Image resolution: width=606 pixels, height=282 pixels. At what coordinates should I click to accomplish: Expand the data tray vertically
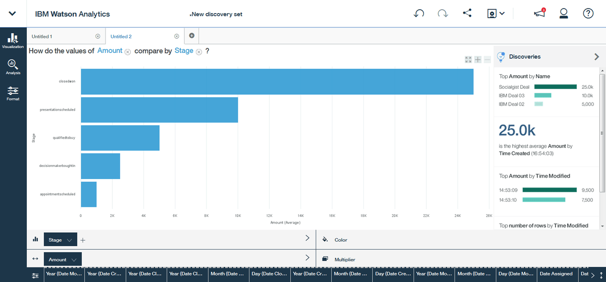pyautogui.click(x=601, y=275)
